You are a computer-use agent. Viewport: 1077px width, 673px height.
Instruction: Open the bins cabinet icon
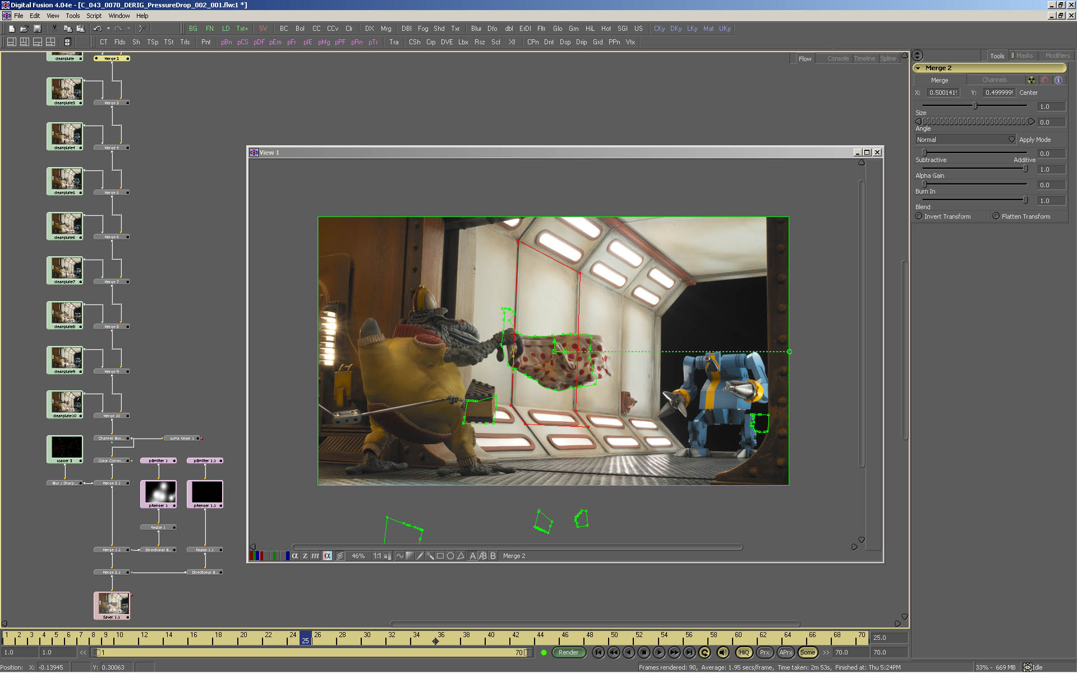click(67, 42)
